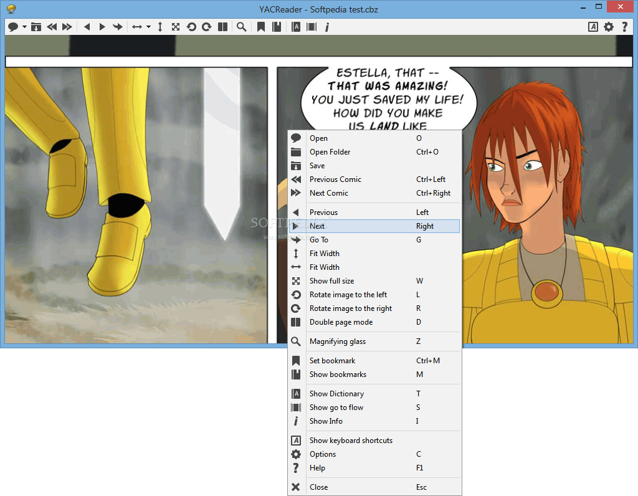Click Show bookmarks toolbar icon
The height and width of the screenshot is (496, 638).
(x=277, y=27)
